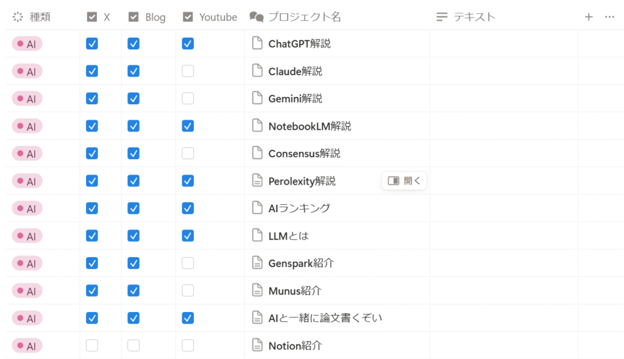Open the テキスト column header menu
This screenshot has height=359, width=624.
[x=474, y=17]
